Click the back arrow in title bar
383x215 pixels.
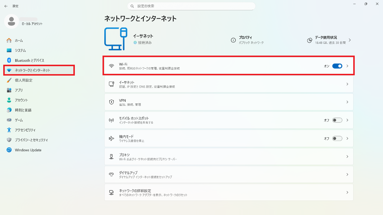tap(6, 6)
